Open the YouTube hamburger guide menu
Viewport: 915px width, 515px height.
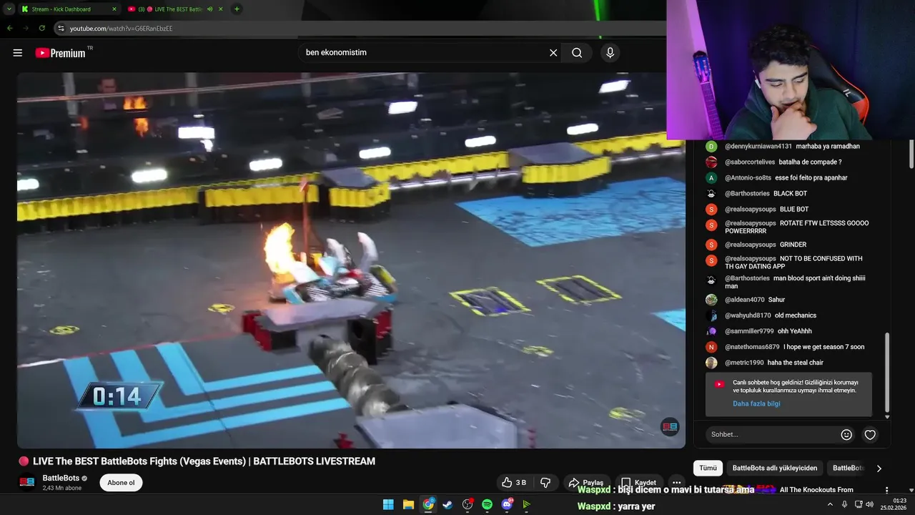pyautogui.click(x=18, y=53)
